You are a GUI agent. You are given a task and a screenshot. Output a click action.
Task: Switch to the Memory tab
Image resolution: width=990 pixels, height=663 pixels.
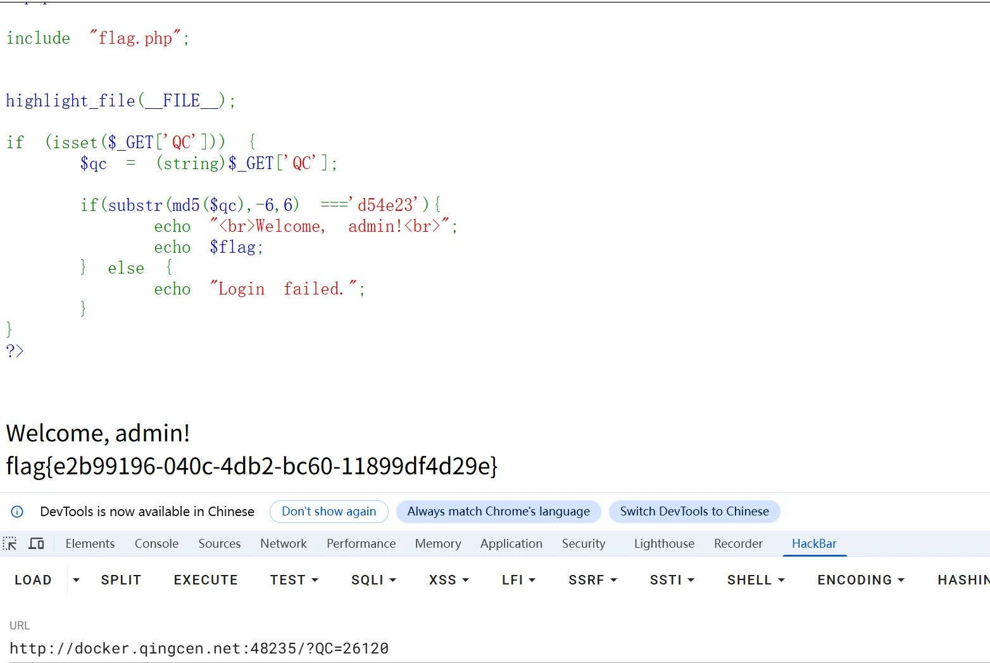click(x=438, y=543)
